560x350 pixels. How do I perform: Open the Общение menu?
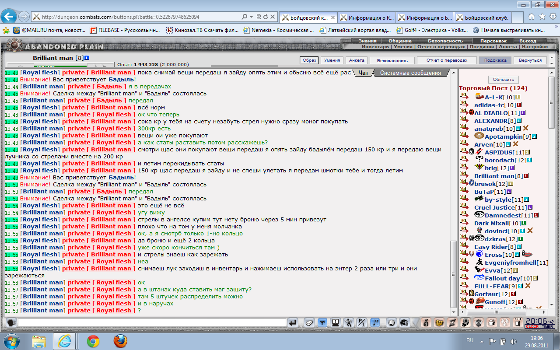coord(400,41)
